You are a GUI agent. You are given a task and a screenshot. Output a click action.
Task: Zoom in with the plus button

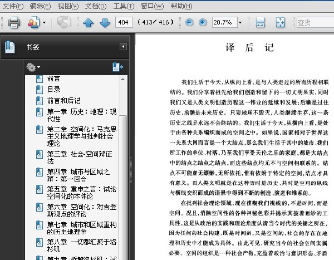[x=203, y=22]
